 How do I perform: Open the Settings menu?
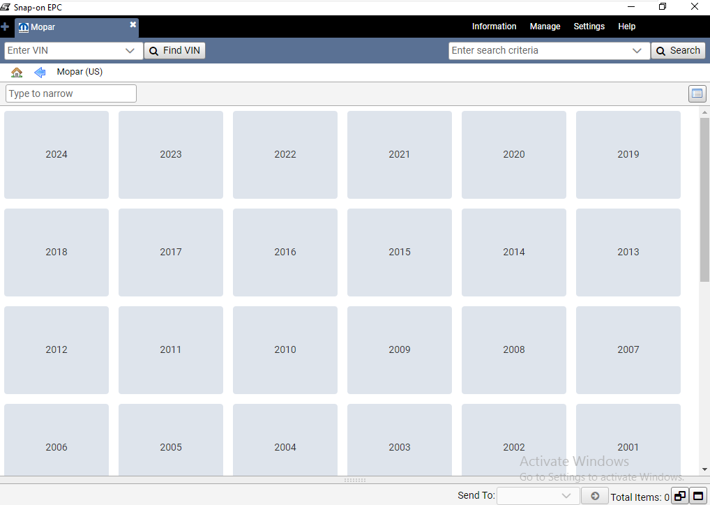point(589,27)
